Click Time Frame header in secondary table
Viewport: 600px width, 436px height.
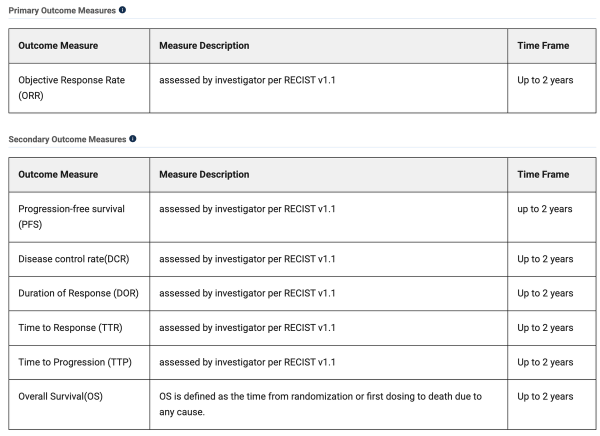552,174
